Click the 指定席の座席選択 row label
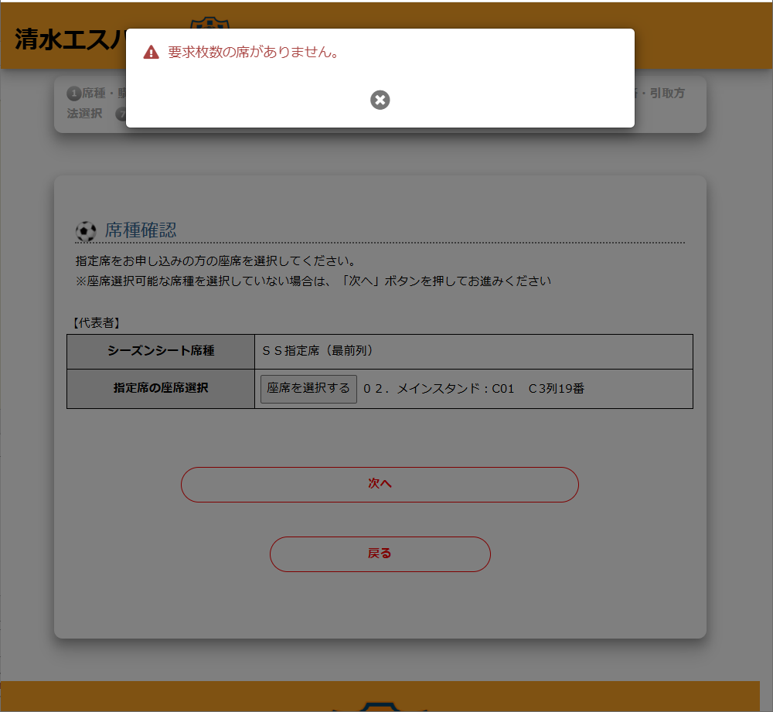Image resolution: width=773 pixels, height=712 pixels. pyautogui.click(x=159, y=389)
